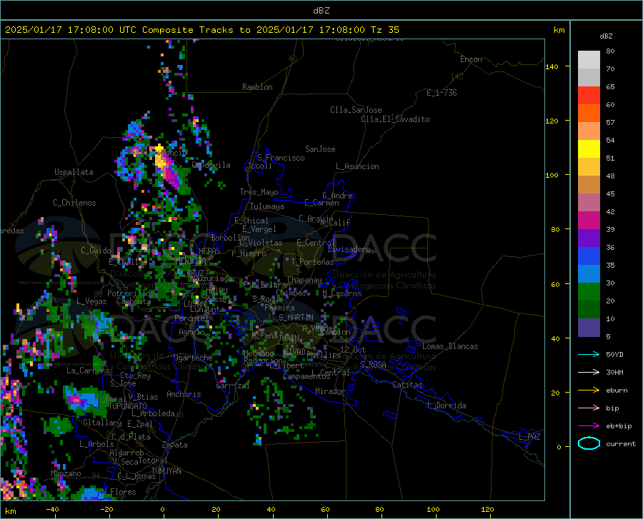Screen dimensions: 643x519
Task: Click the Mirador map label
Action: (x=330, y=391)
